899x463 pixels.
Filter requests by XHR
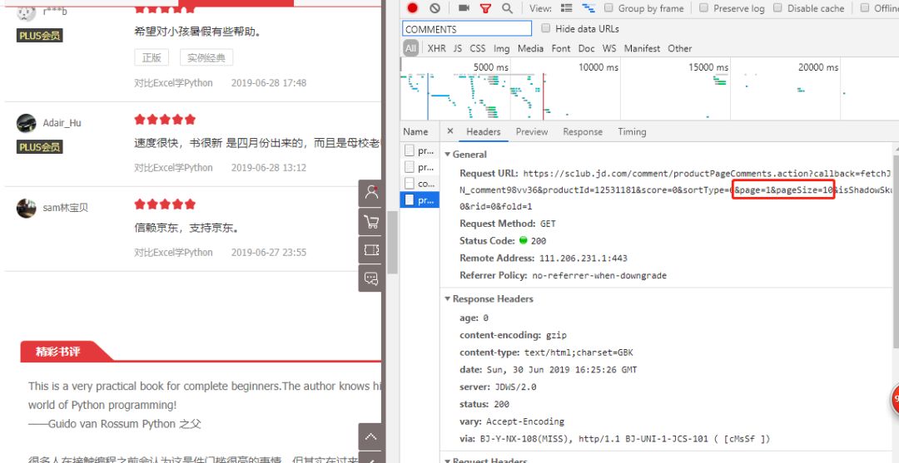[x=436, y=49]
